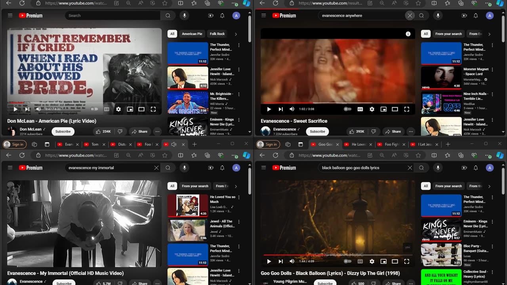Click info card icon on Sweet Sacrifice video

pos(408,34)
